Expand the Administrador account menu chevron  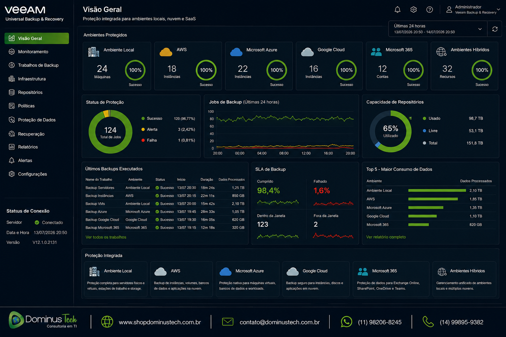498,10
